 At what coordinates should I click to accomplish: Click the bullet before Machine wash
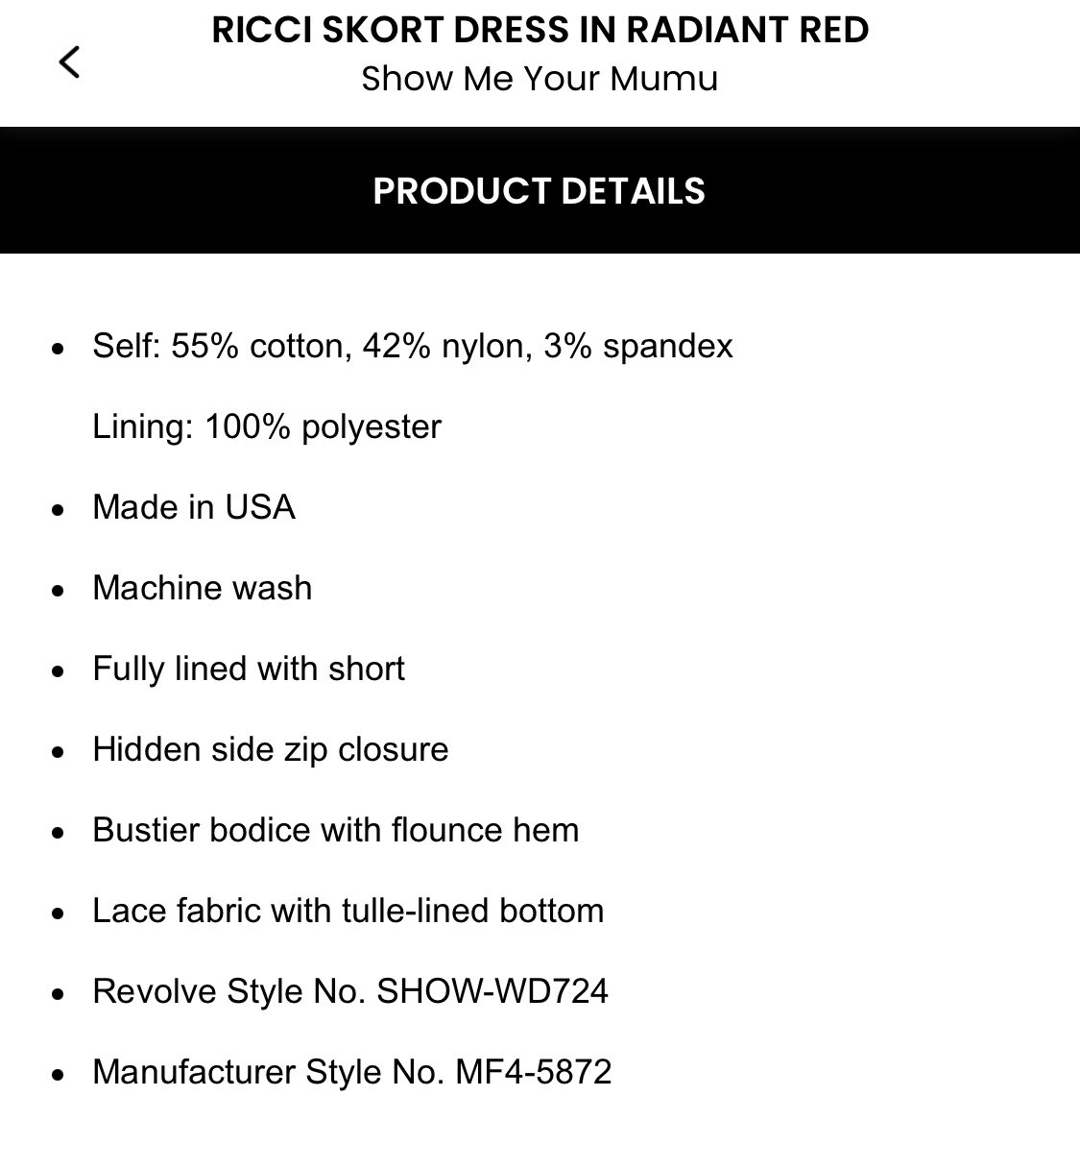tap(60, 591)
